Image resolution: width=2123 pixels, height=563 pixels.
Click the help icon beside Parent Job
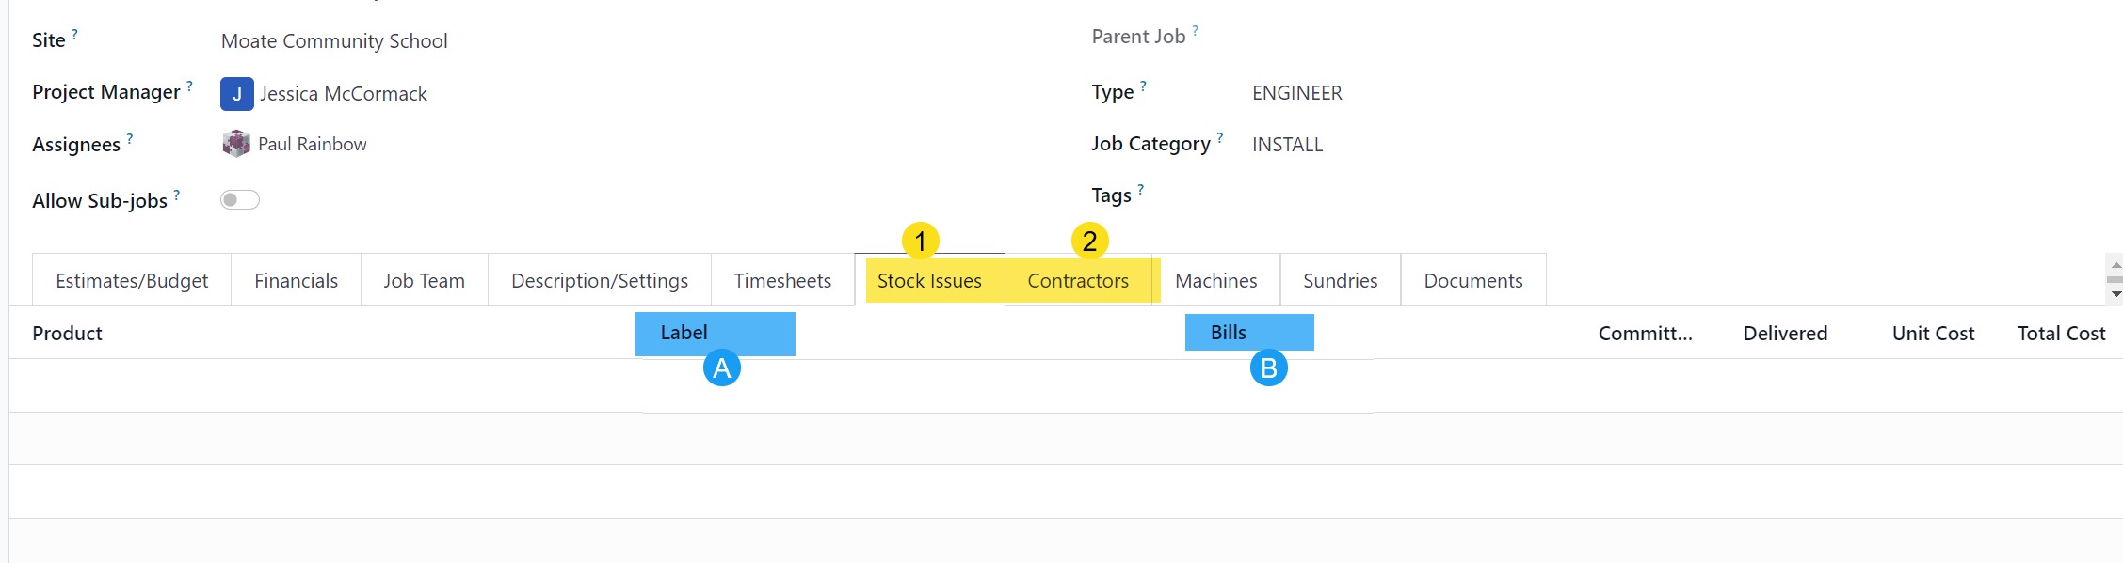1196,30
